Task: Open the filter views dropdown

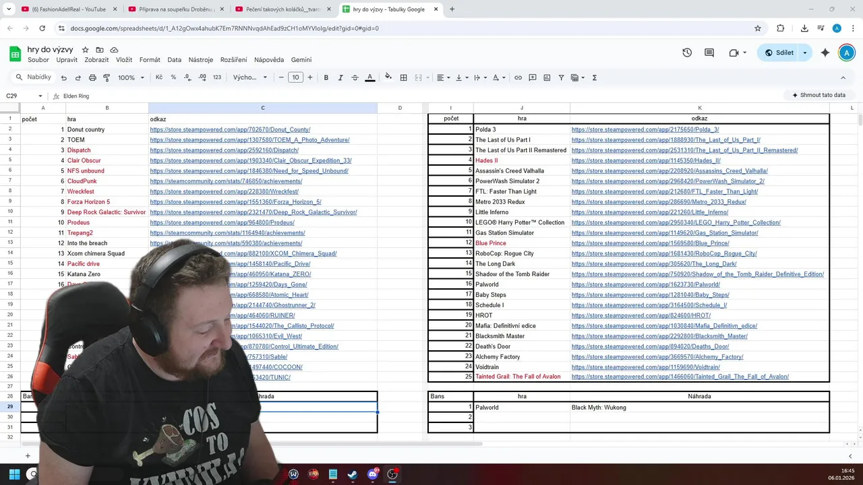Action: click(578, 77)
